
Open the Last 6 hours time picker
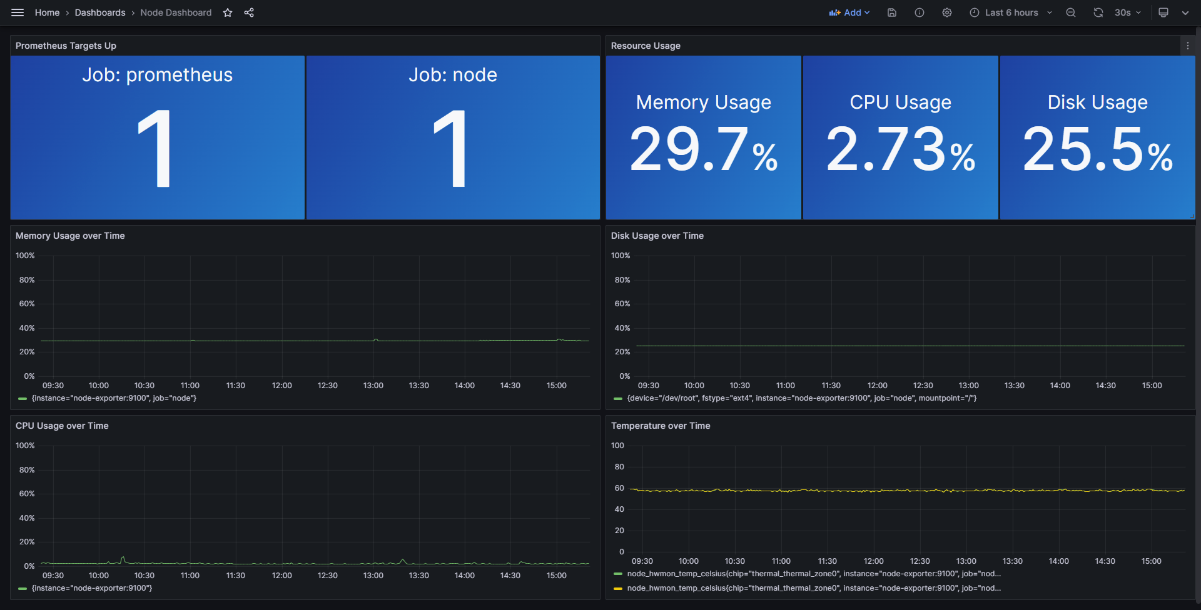click(x=1011, y=12)
